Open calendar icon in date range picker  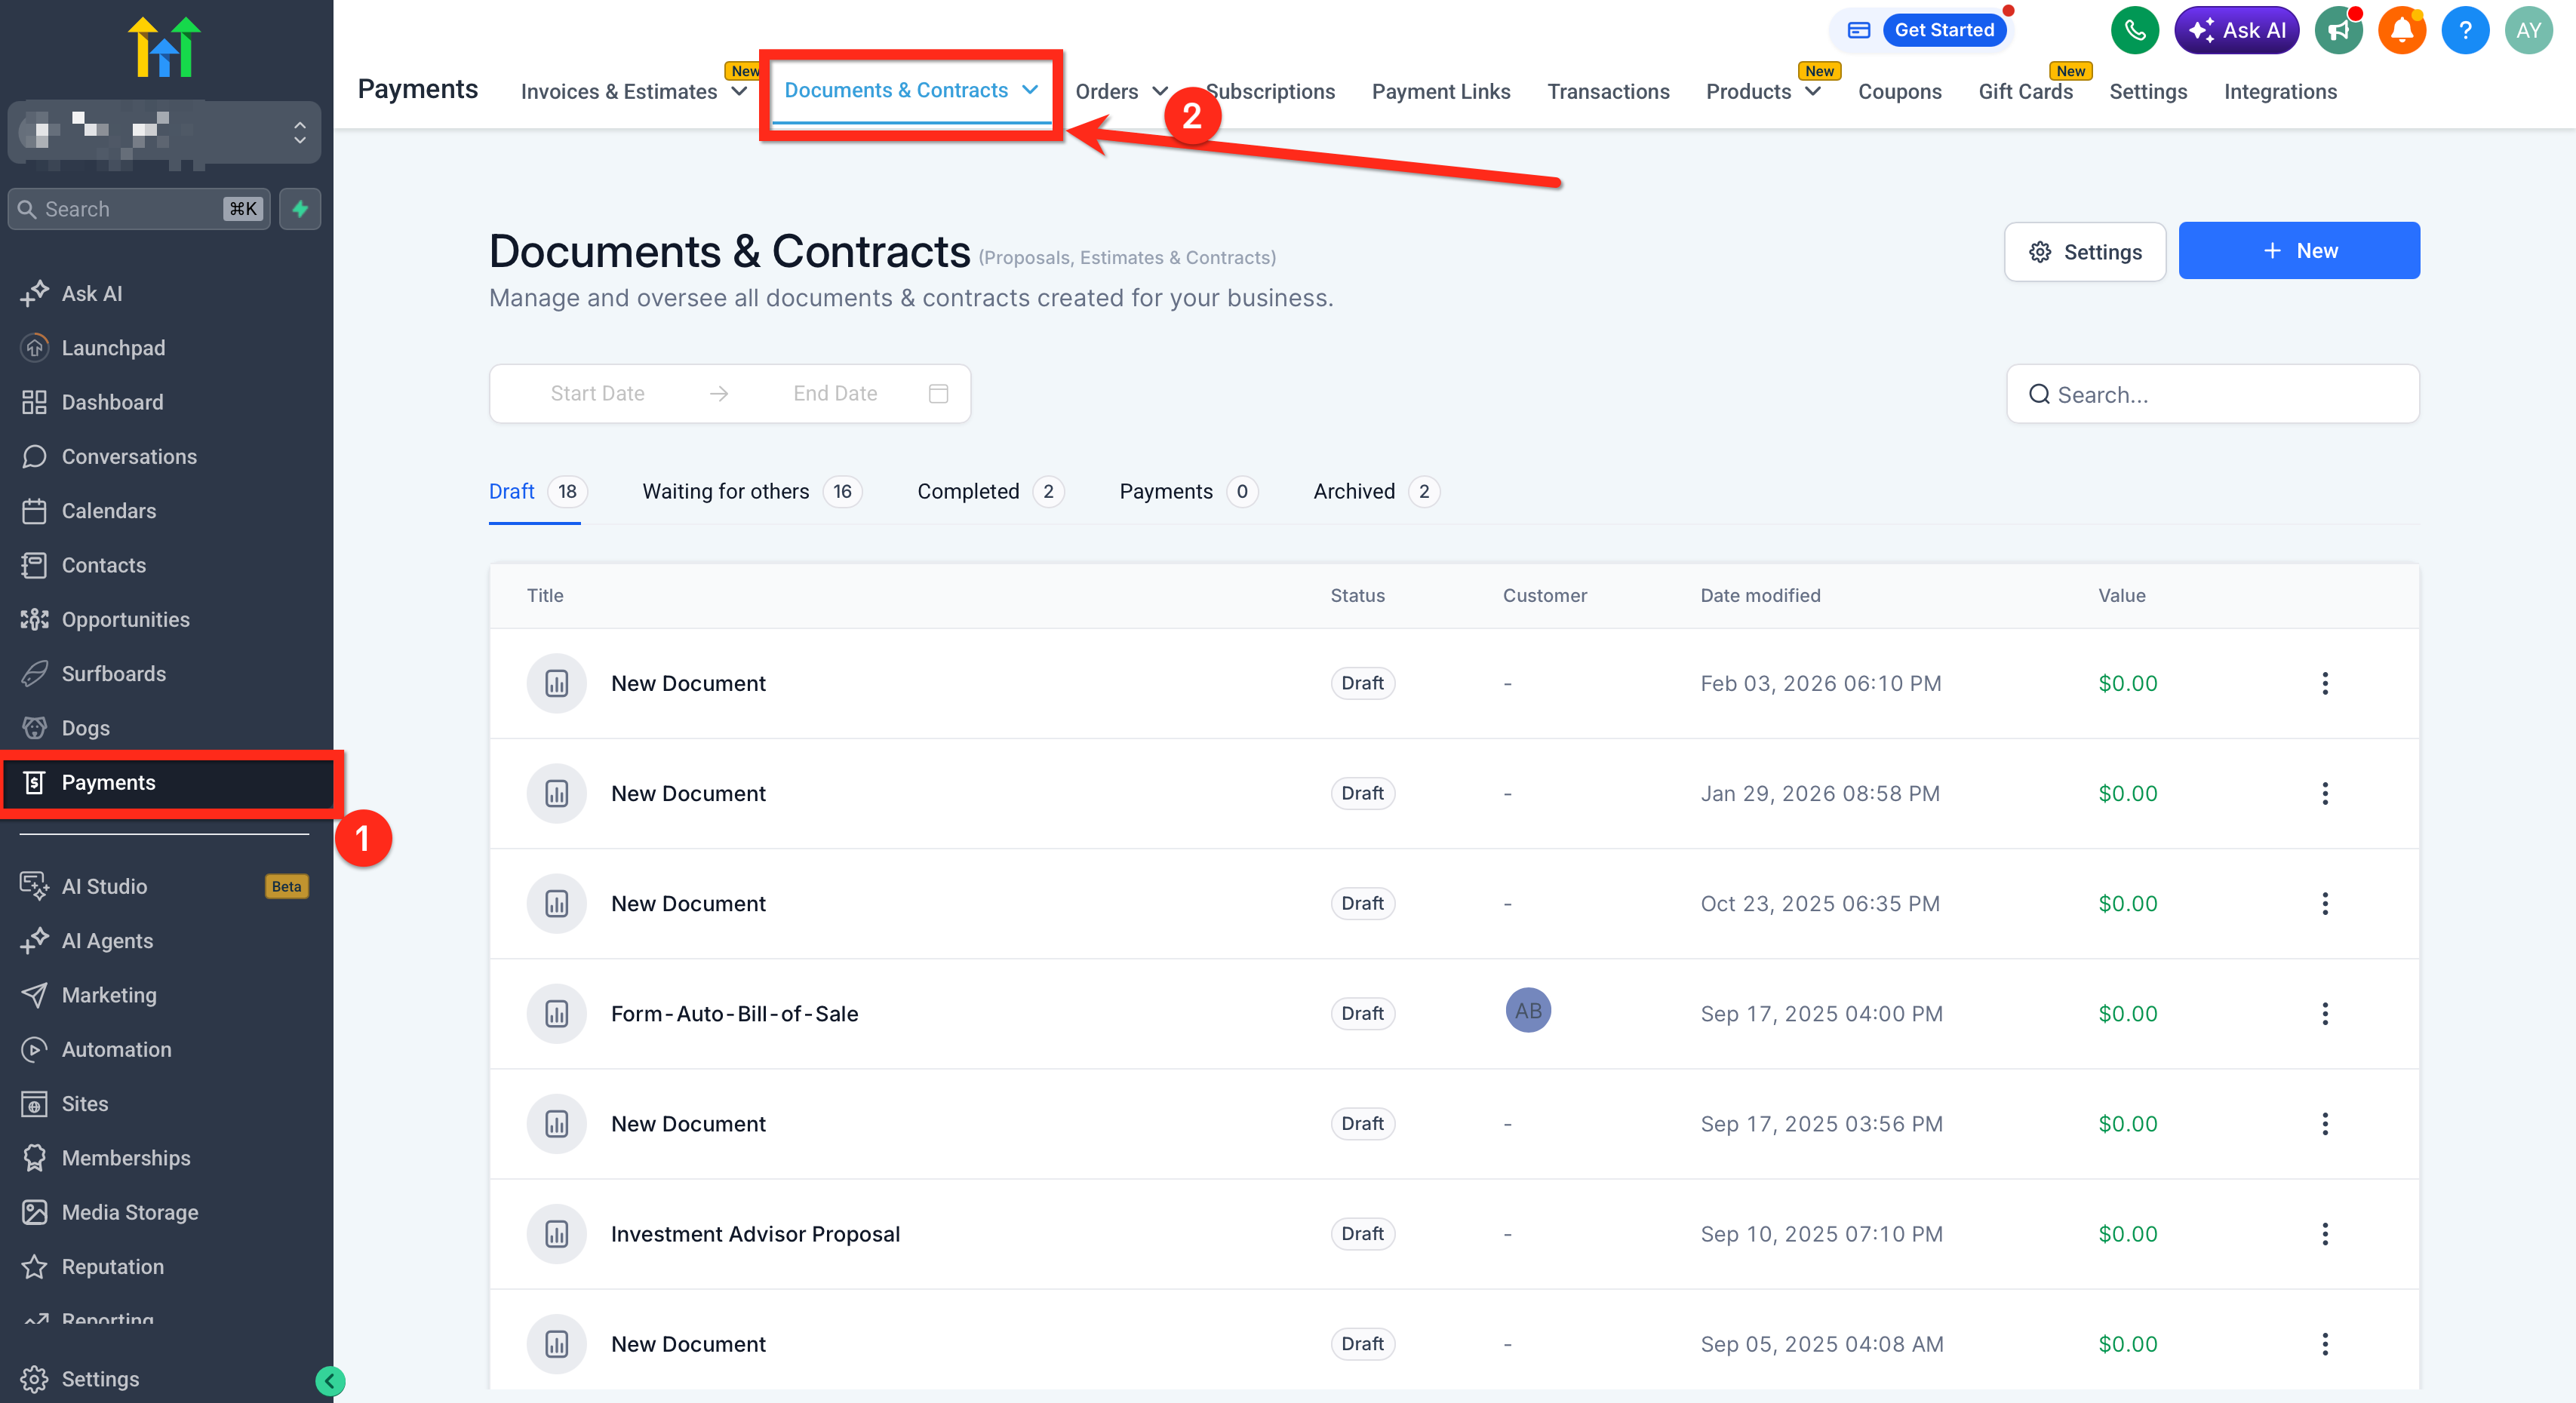coord(938,394)
